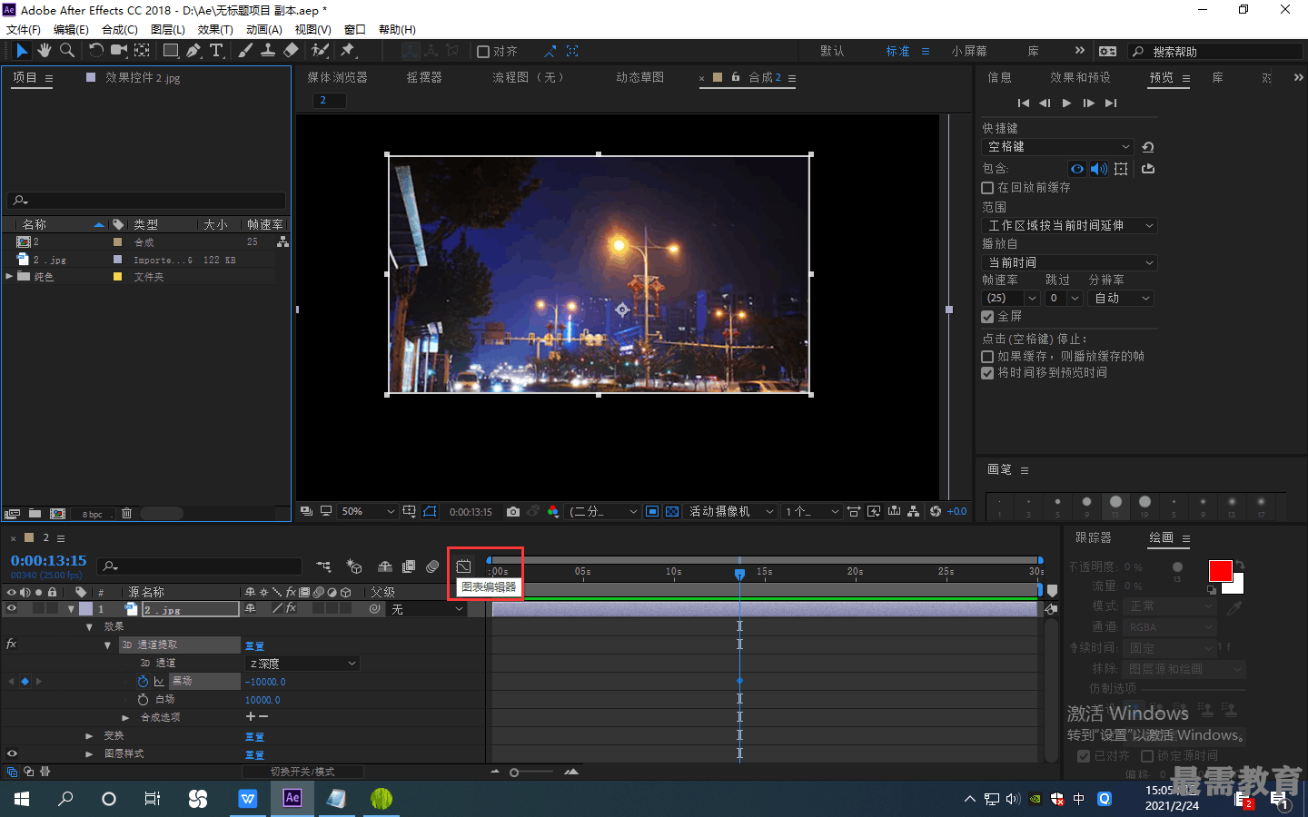Toggle the 黑场 stopwatch keyframing
The width and height of the screenshot is (1308, 817).
(143, 681)
